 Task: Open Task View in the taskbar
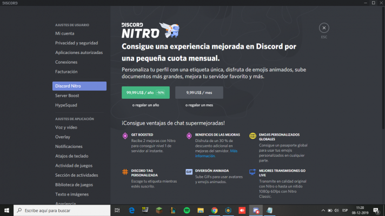click(x=117, y=211)
